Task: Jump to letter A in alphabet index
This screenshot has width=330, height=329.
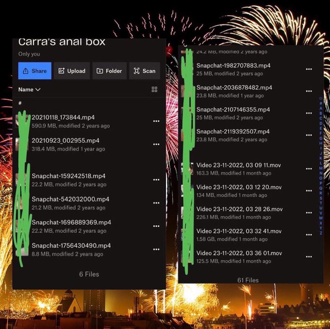Action: pyautogui.click(x=321, y=108)
